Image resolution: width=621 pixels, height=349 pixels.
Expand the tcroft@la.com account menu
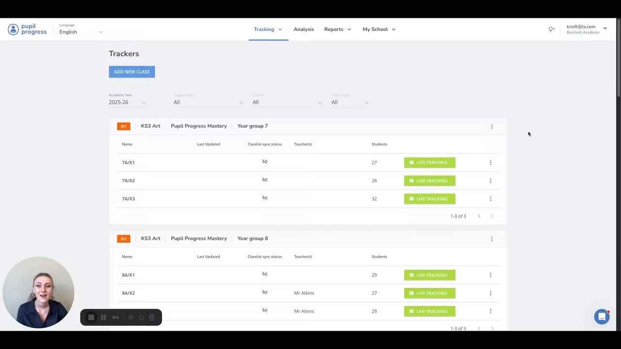pos(587,29)
